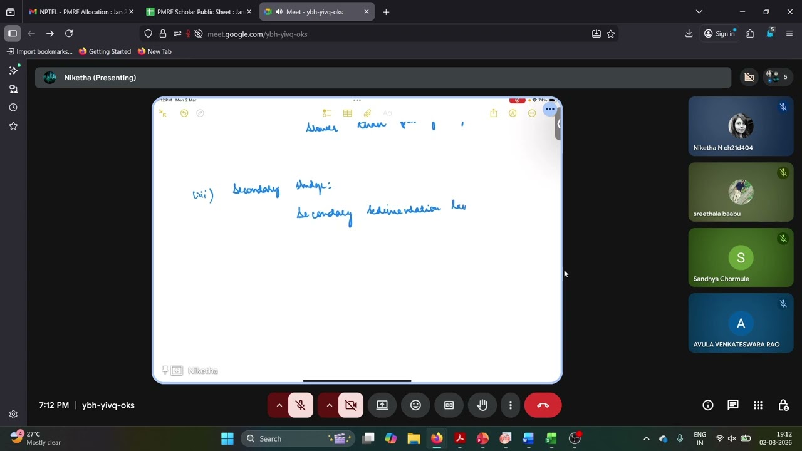This screenshot has height=451, width=802.
Task: Open Excel from the taskbar
Action: pos(551,438)
